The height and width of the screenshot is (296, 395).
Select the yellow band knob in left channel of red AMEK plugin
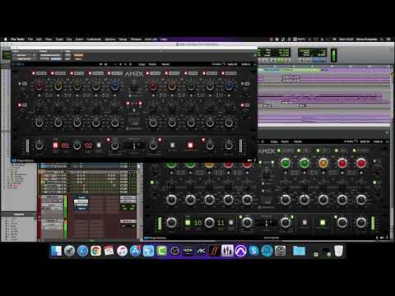58,86
